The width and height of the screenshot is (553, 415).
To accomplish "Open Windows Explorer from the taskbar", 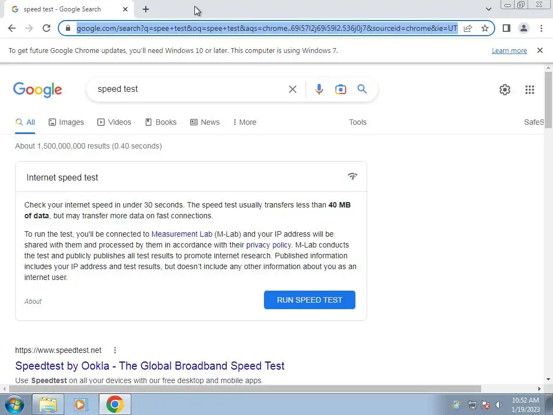I will coord(48,404).
